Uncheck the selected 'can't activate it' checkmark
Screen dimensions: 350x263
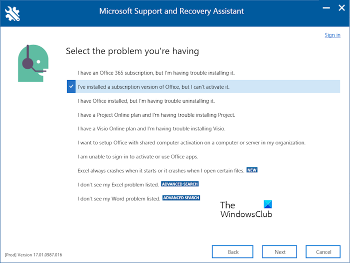pyautogui.click(x=71, y=87)
